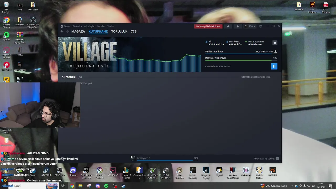The width and height of the screenshot is (336, 189).
Task: Open Spotify desktop shortcut
Action: (7, 36)
